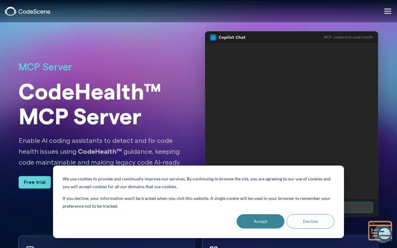Click the 'If you decline' cookie paragraph

(196, 202)
